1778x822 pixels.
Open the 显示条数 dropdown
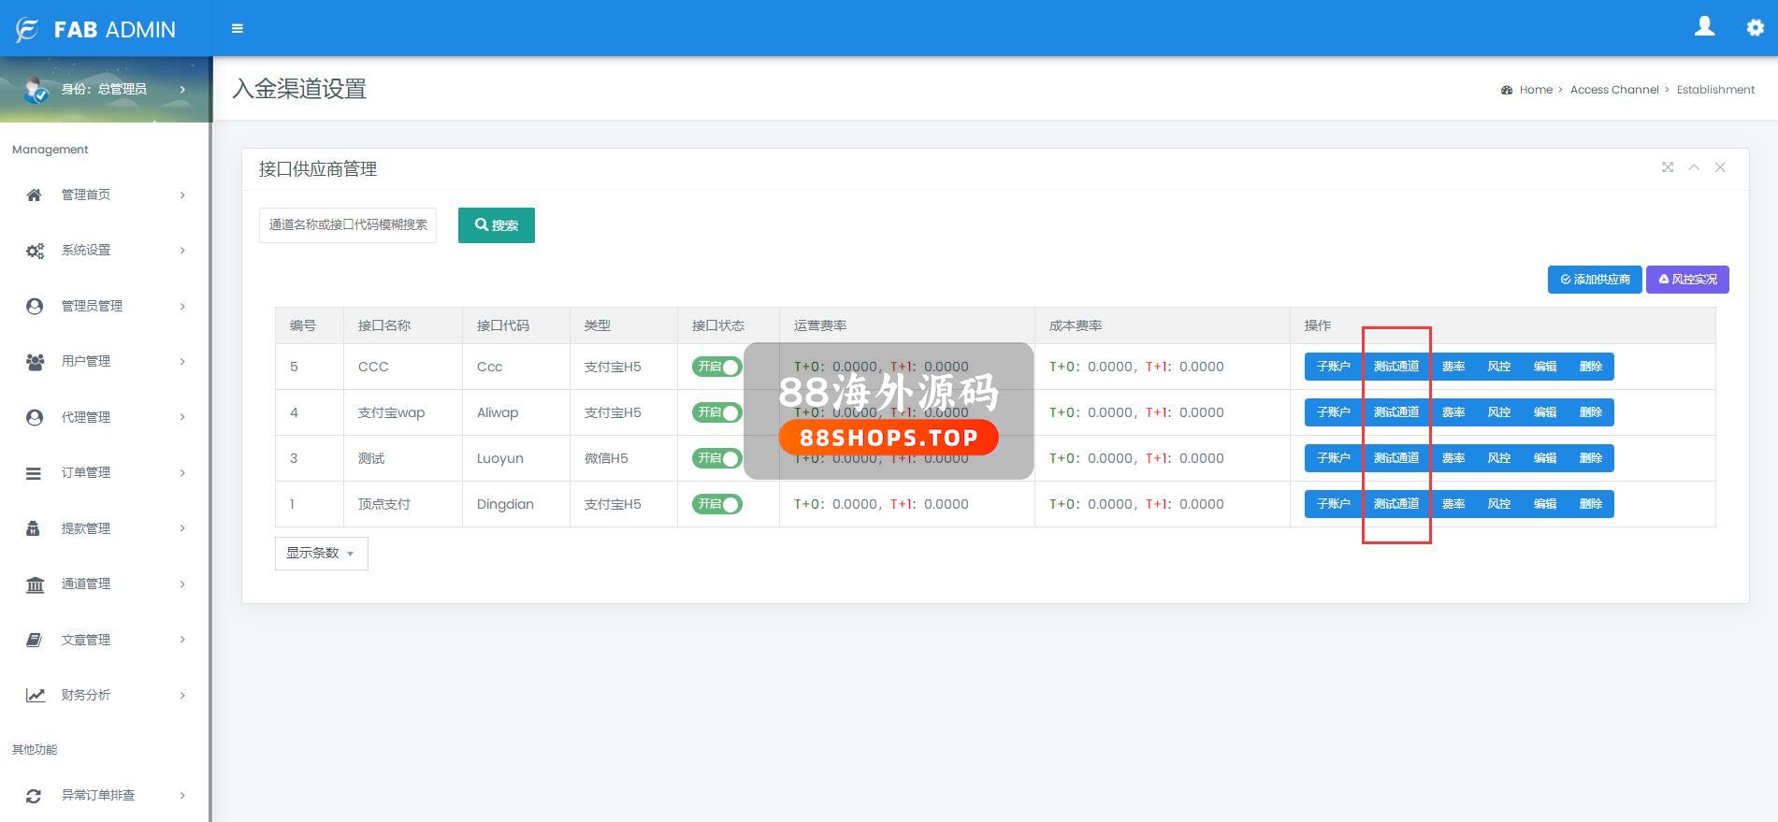click(x=321, y=554)
